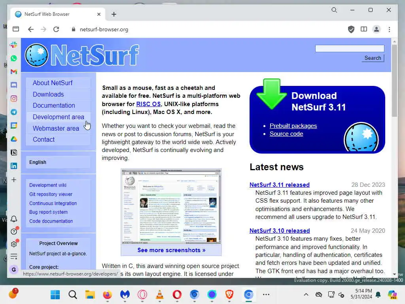Open a new tab with plus button
This screenshot has width=405, height=304.
click(114, 14)
